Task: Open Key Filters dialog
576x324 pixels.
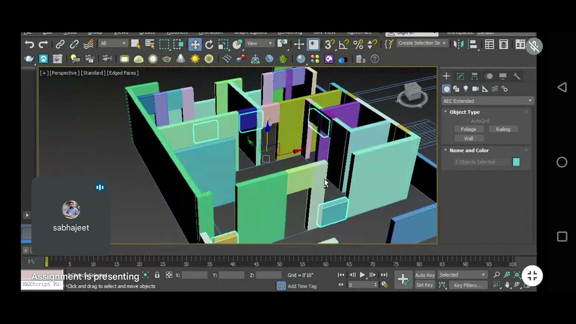Action: [468, 285]
